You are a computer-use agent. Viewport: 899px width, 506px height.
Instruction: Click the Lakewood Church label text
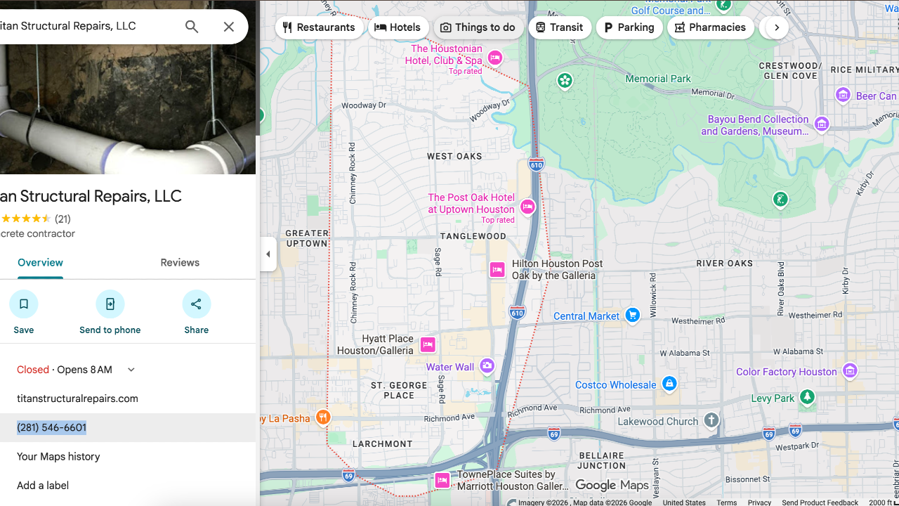(658, 422)
